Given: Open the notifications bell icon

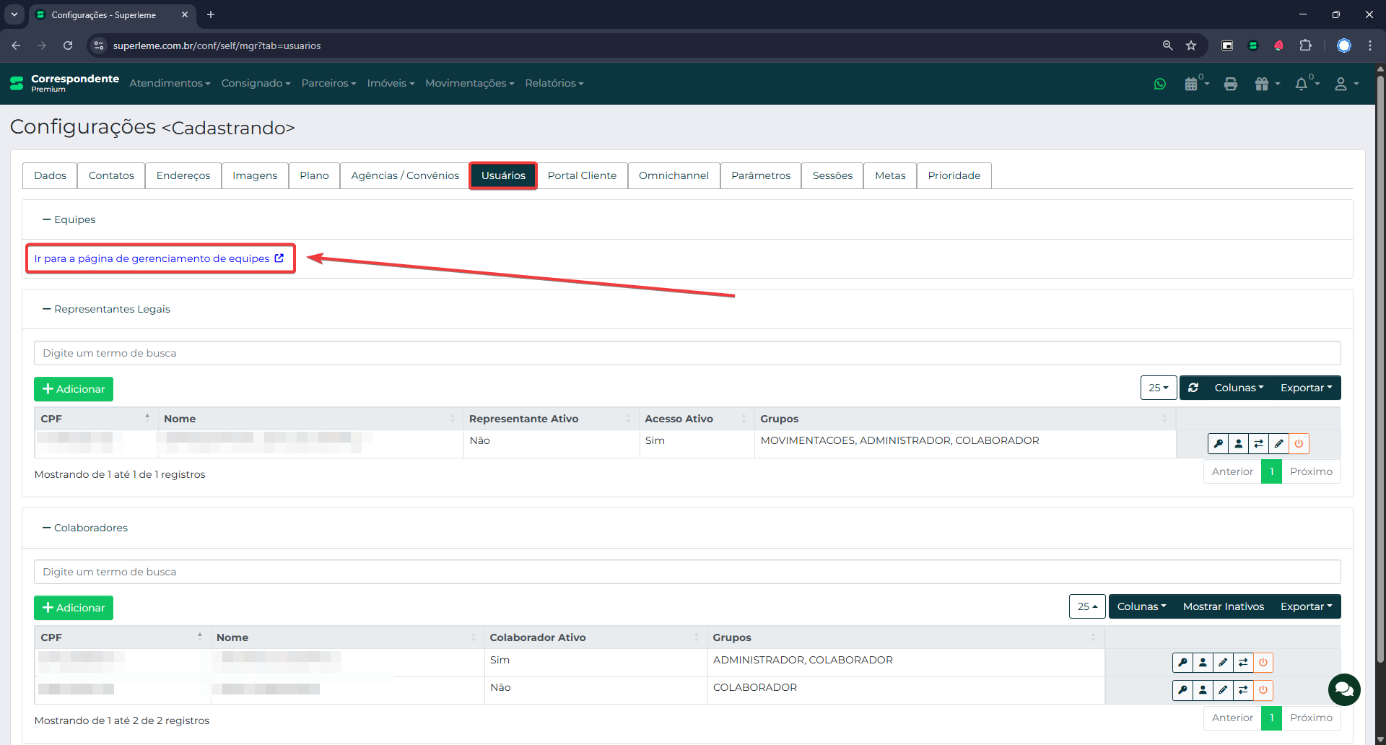Looking at the screenshot, I should click(x=1302, y=84).
